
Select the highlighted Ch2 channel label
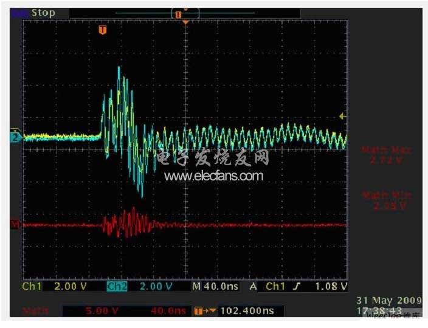click(117, 287)
